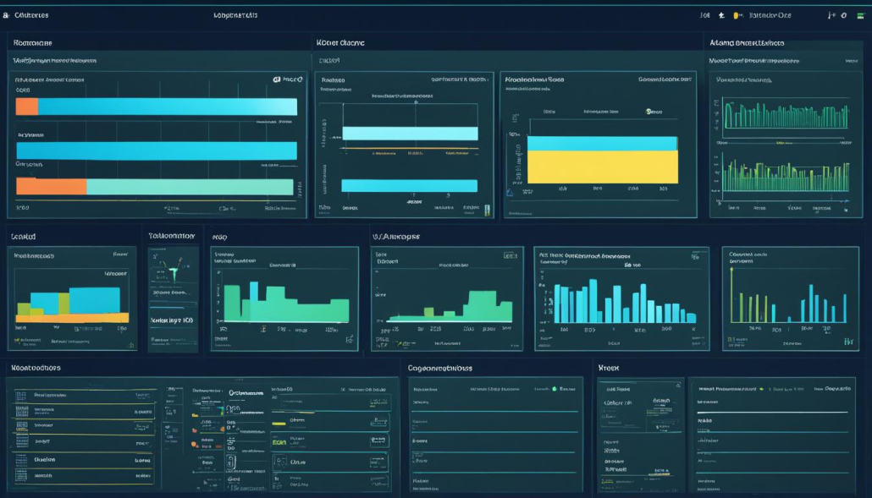The width and height of the screenshot is (872, 498).
Task: Click the white slider line in bottom-right panel
Action: click(772, 413)
